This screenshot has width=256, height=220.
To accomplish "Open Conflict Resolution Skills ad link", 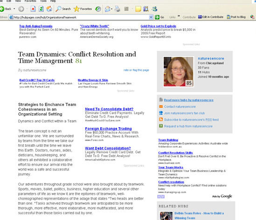I will (175, 153).
